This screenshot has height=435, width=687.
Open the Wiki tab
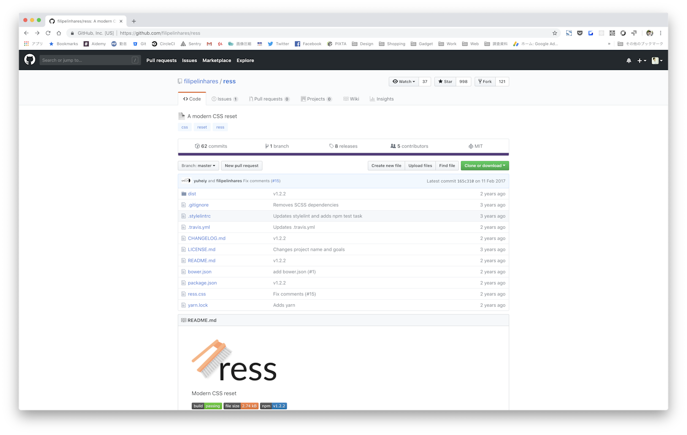pyautogui.click(x=351, y=99)
